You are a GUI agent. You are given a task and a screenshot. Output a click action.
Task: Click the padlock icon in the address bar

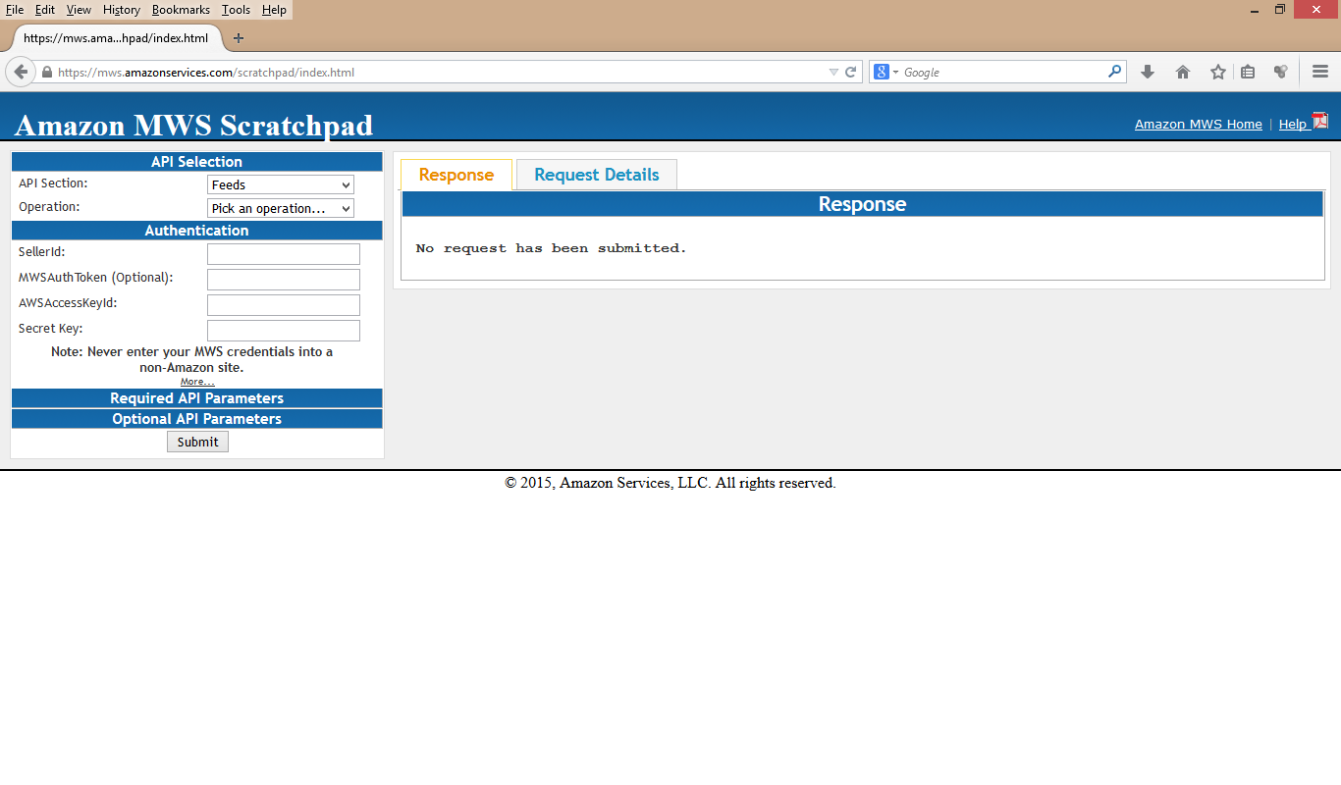(x=46, y=73)
